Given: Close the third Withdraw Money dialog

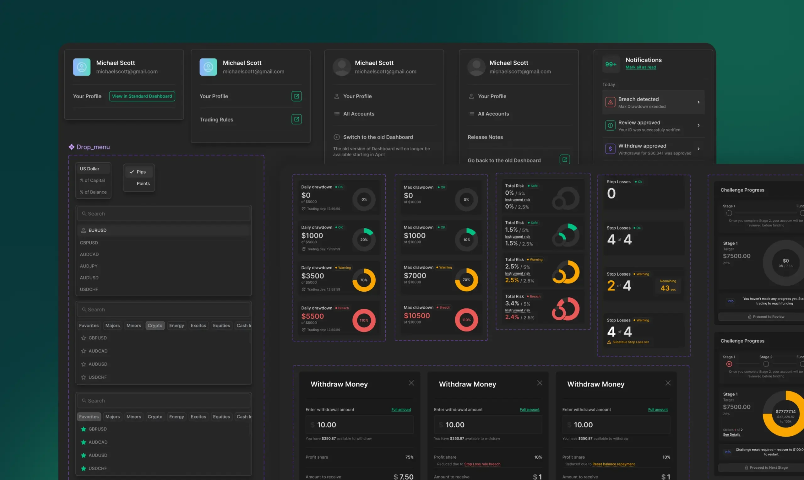Looking at the screenshot, I should [668, 383].
